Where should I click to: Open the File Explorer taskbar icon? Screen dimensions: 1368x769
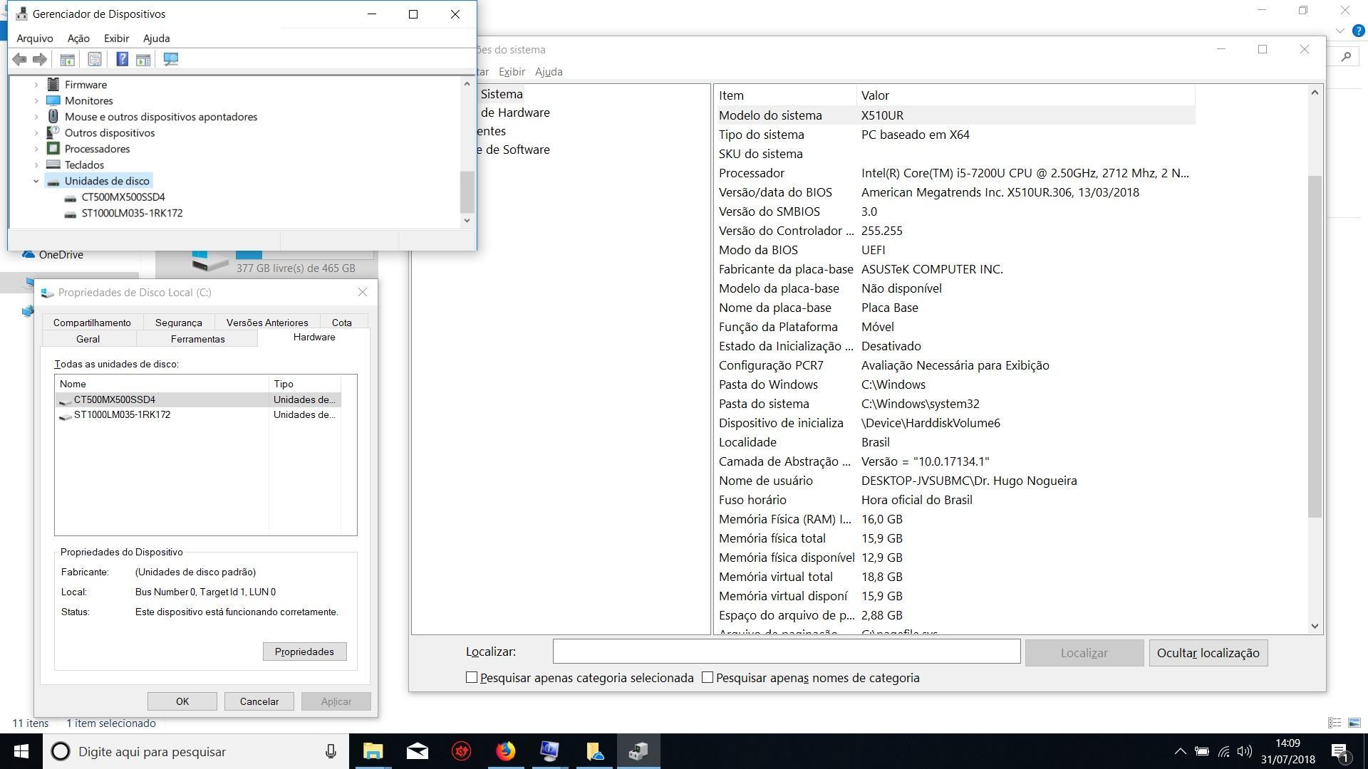[373, 751]
